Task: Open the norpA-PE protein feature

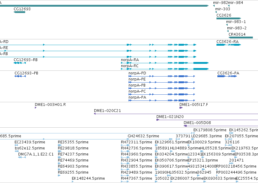Action: click(162, 82)
